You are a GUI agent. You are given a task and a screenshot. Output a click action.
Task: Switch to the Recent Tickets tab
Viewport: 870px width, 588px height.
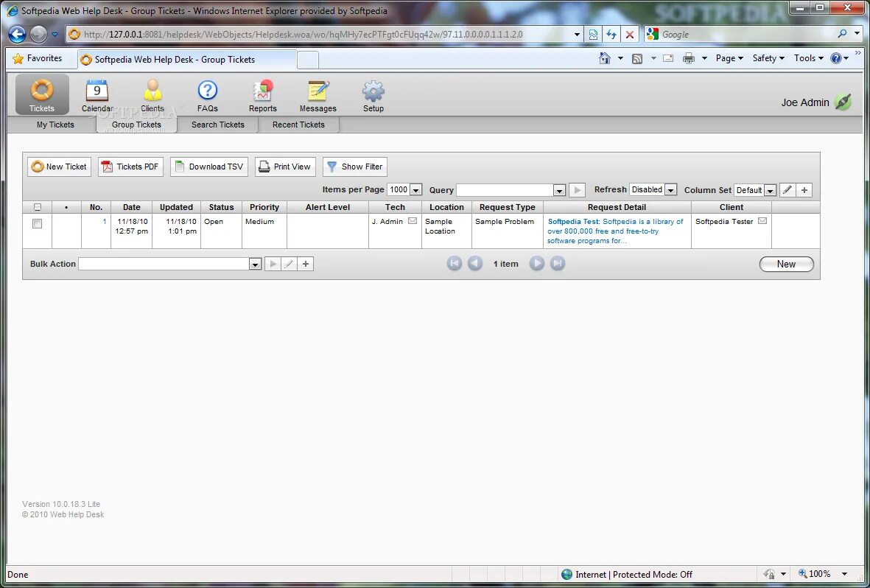point(298,125)
